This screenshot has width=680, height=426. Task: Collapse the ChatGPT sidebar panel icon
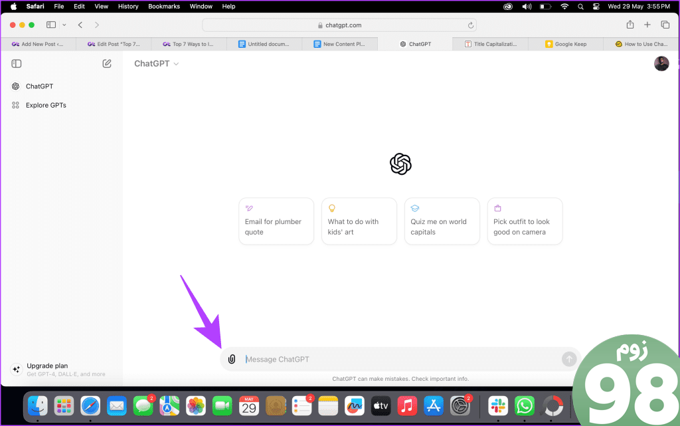pos(17,64)
